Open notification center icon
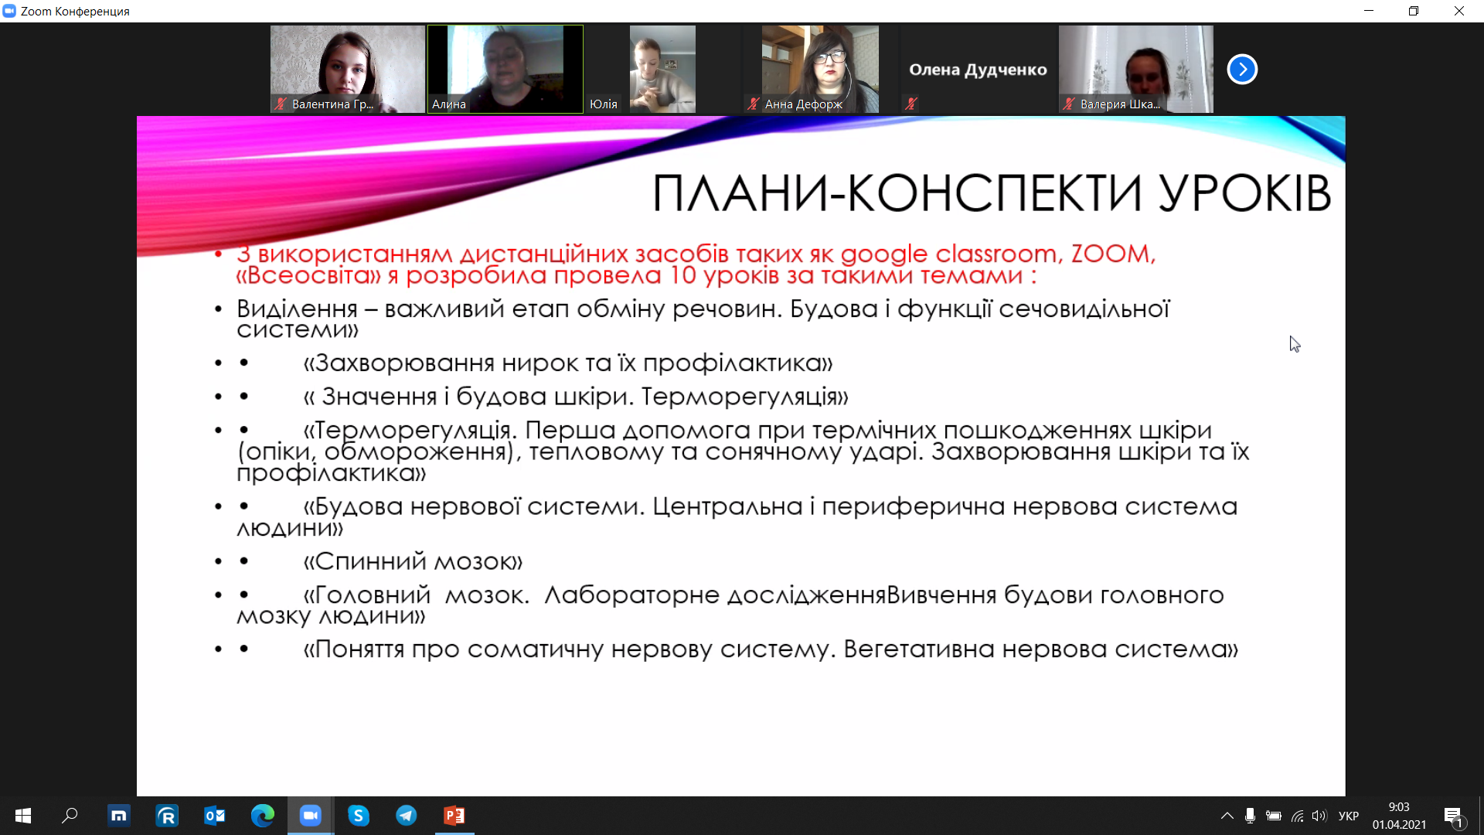 coord(1453,816)
